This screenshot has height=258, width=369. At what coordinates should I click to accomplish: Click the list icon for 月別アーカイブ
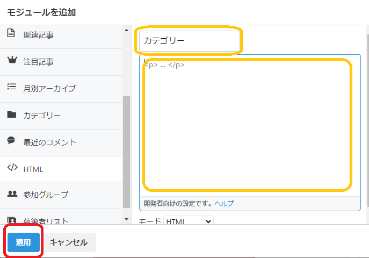click(x=11, y=87)
